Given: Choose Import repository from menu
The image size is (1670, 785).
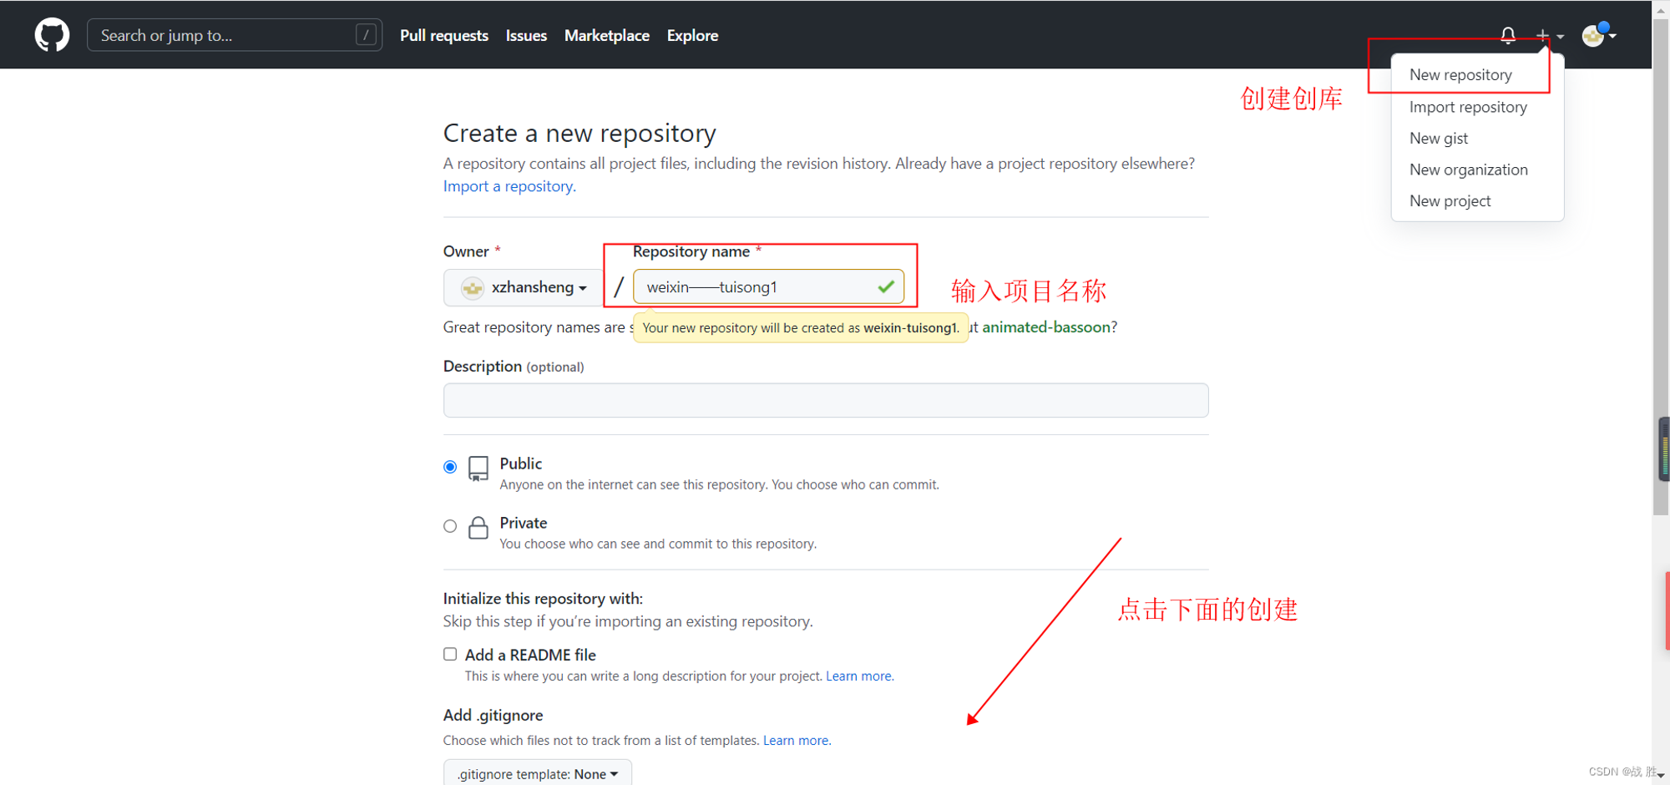Looking at the screenshot, I should click(x=1468, y=107).
